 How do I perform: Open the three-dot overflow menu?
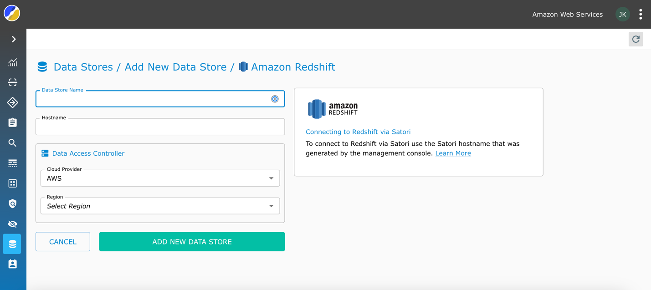(641, 14)
